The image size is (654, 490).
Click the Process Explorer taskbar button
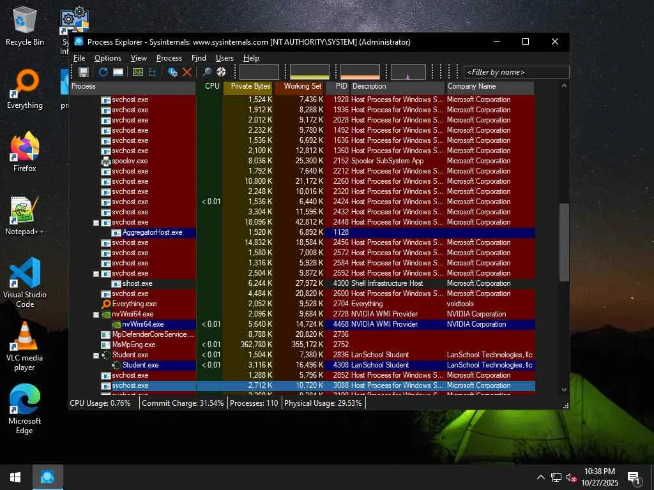point(47,477)
